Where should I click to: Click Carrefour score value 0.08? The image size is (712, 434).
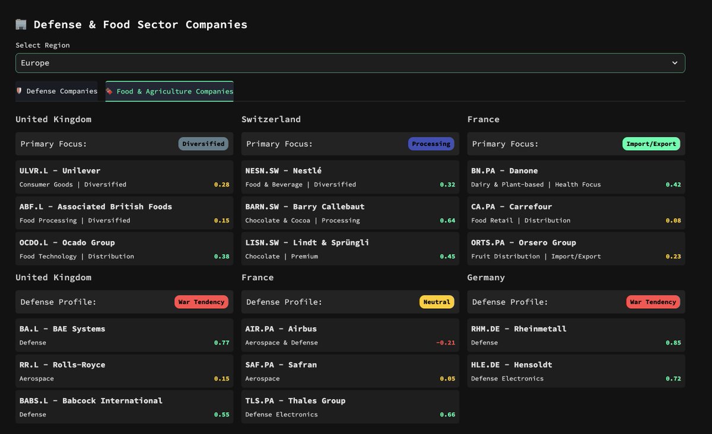tap(673, 220)
